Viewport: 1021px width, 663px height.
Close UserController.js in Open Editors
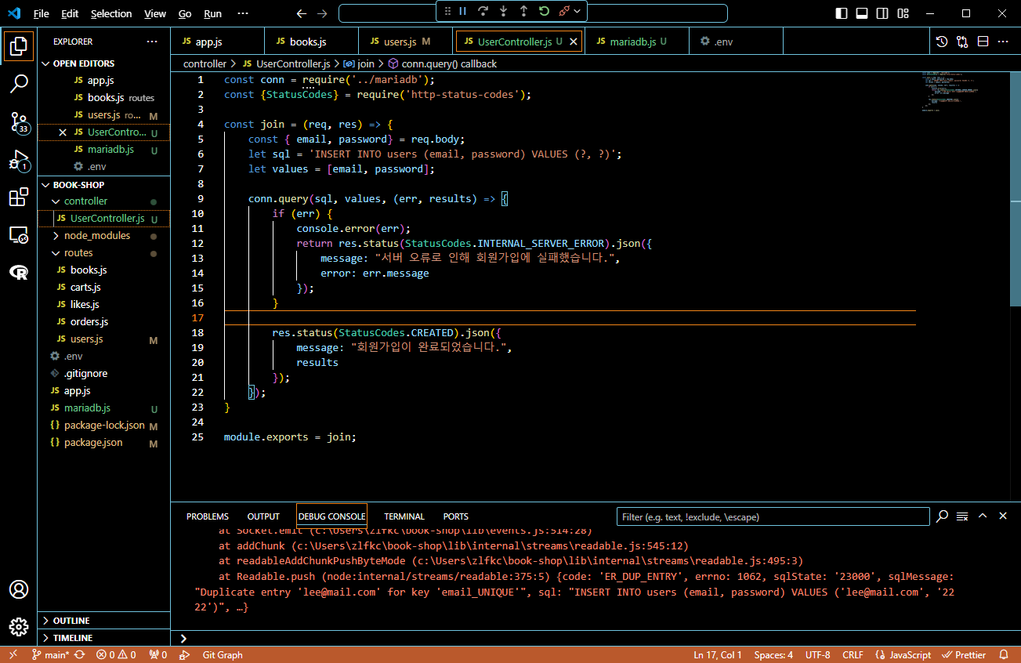tap(63, 132)
